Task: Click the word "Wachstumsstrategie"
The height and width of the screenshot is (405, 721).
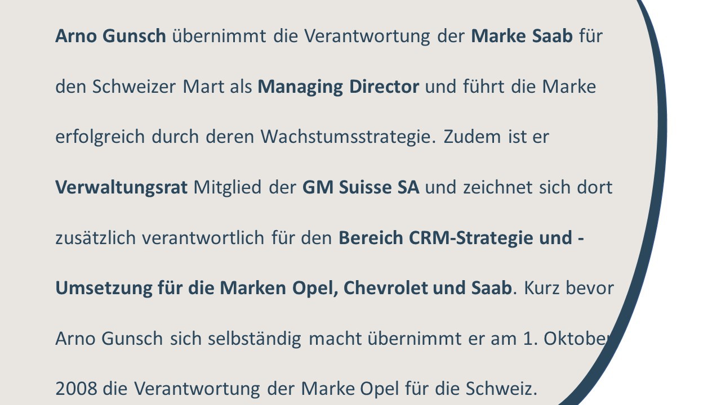Action: click(x=348, y=137)
